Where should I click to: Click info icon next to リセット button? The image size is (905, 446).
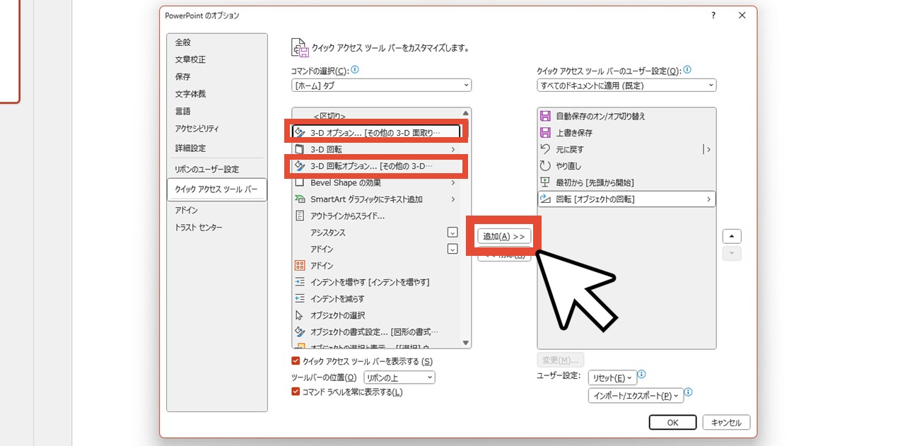pyautogui.click(x=642, y=375)
